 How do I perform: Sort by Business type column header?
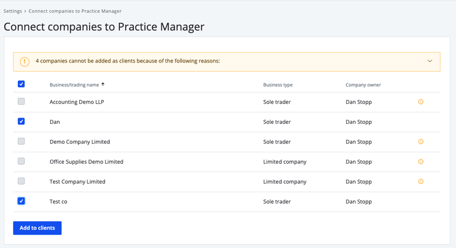coord(278,85)
